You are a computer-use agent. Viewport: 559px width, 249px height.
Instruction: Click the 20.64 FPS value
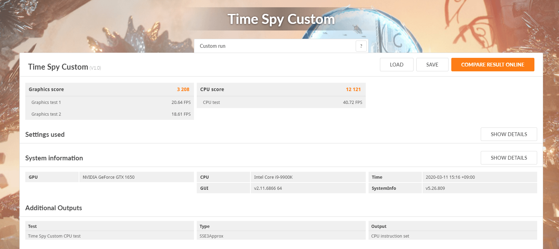[x=181, y=103]
